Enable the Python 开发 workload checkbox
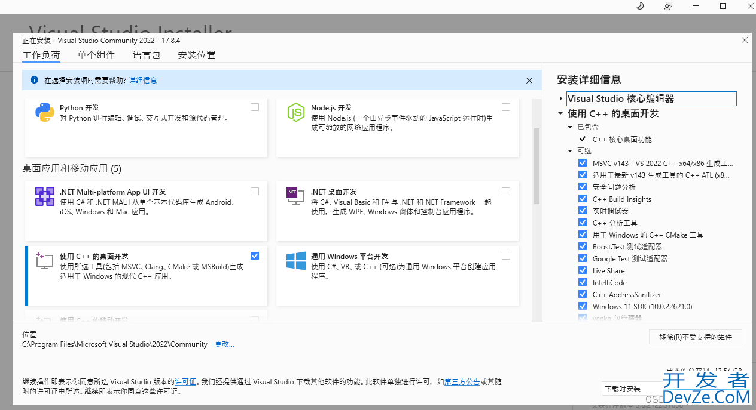 (x=255, y=107)
